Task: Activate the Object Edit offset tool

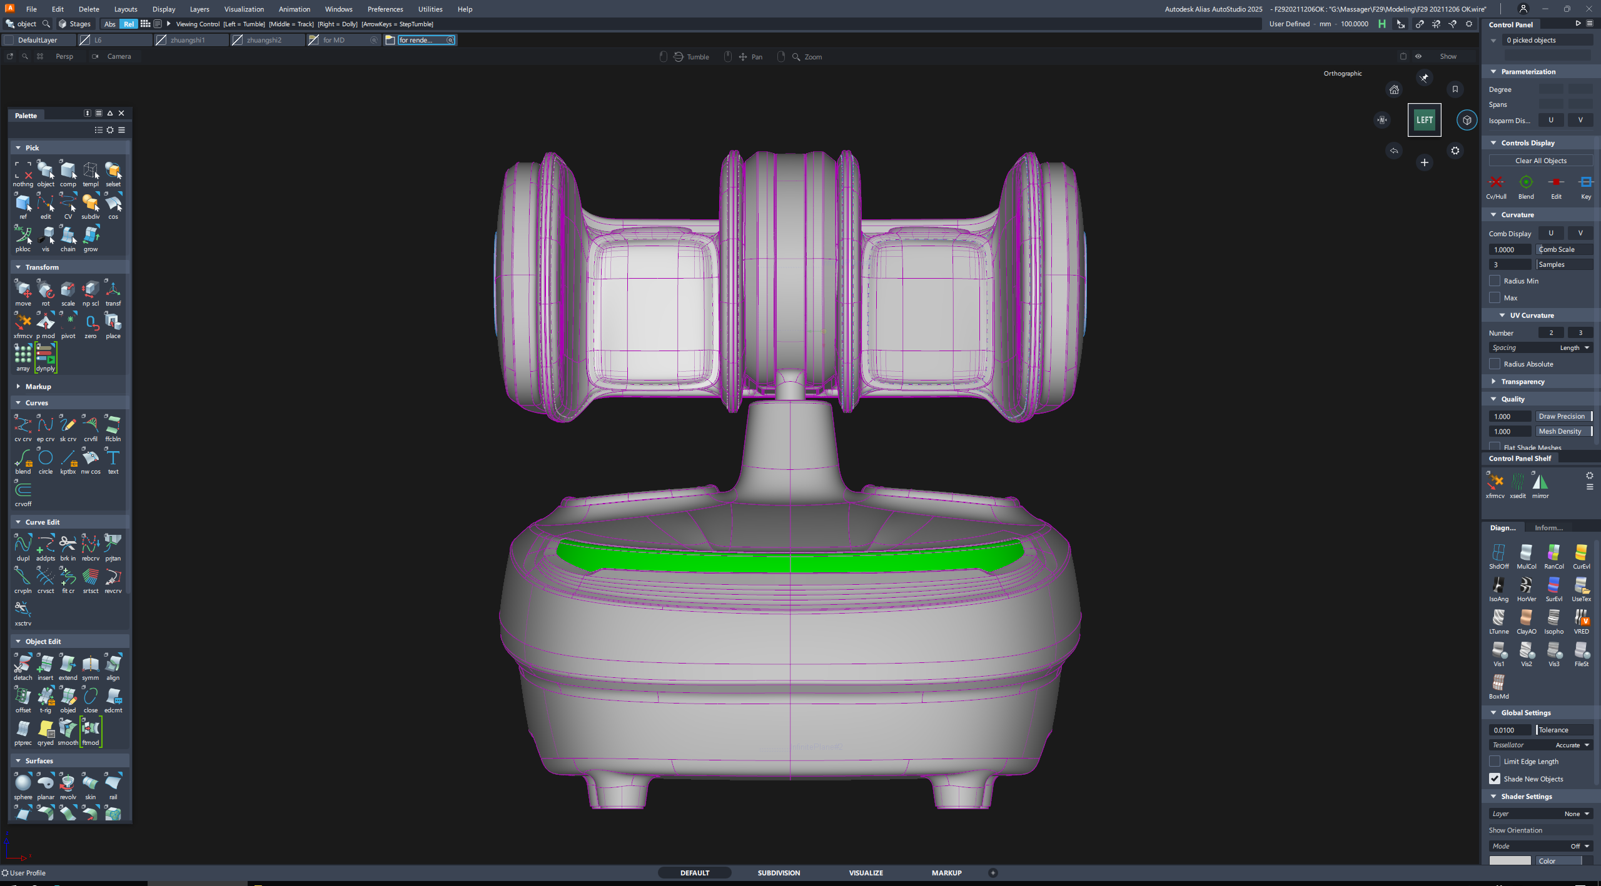Action: pyautogui.click(x=23, y=696)
